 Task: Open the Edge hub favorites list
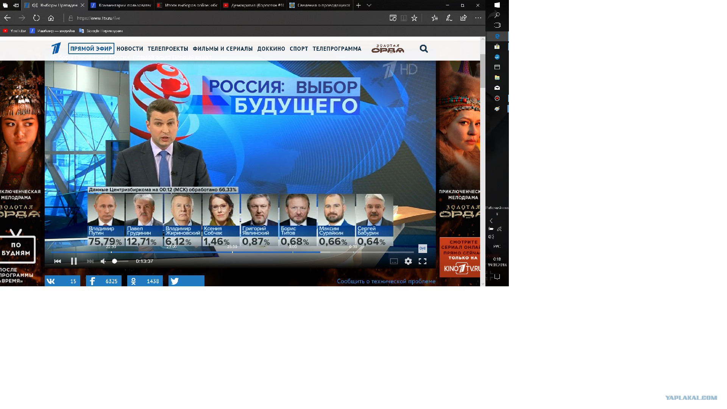point(435,18)
